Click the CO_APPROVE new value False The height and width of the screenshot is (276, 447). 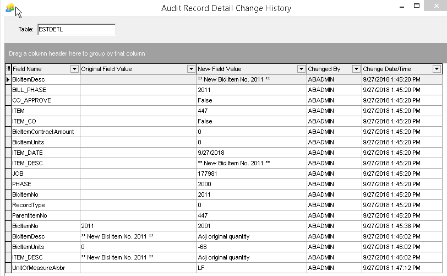[252, 100]
